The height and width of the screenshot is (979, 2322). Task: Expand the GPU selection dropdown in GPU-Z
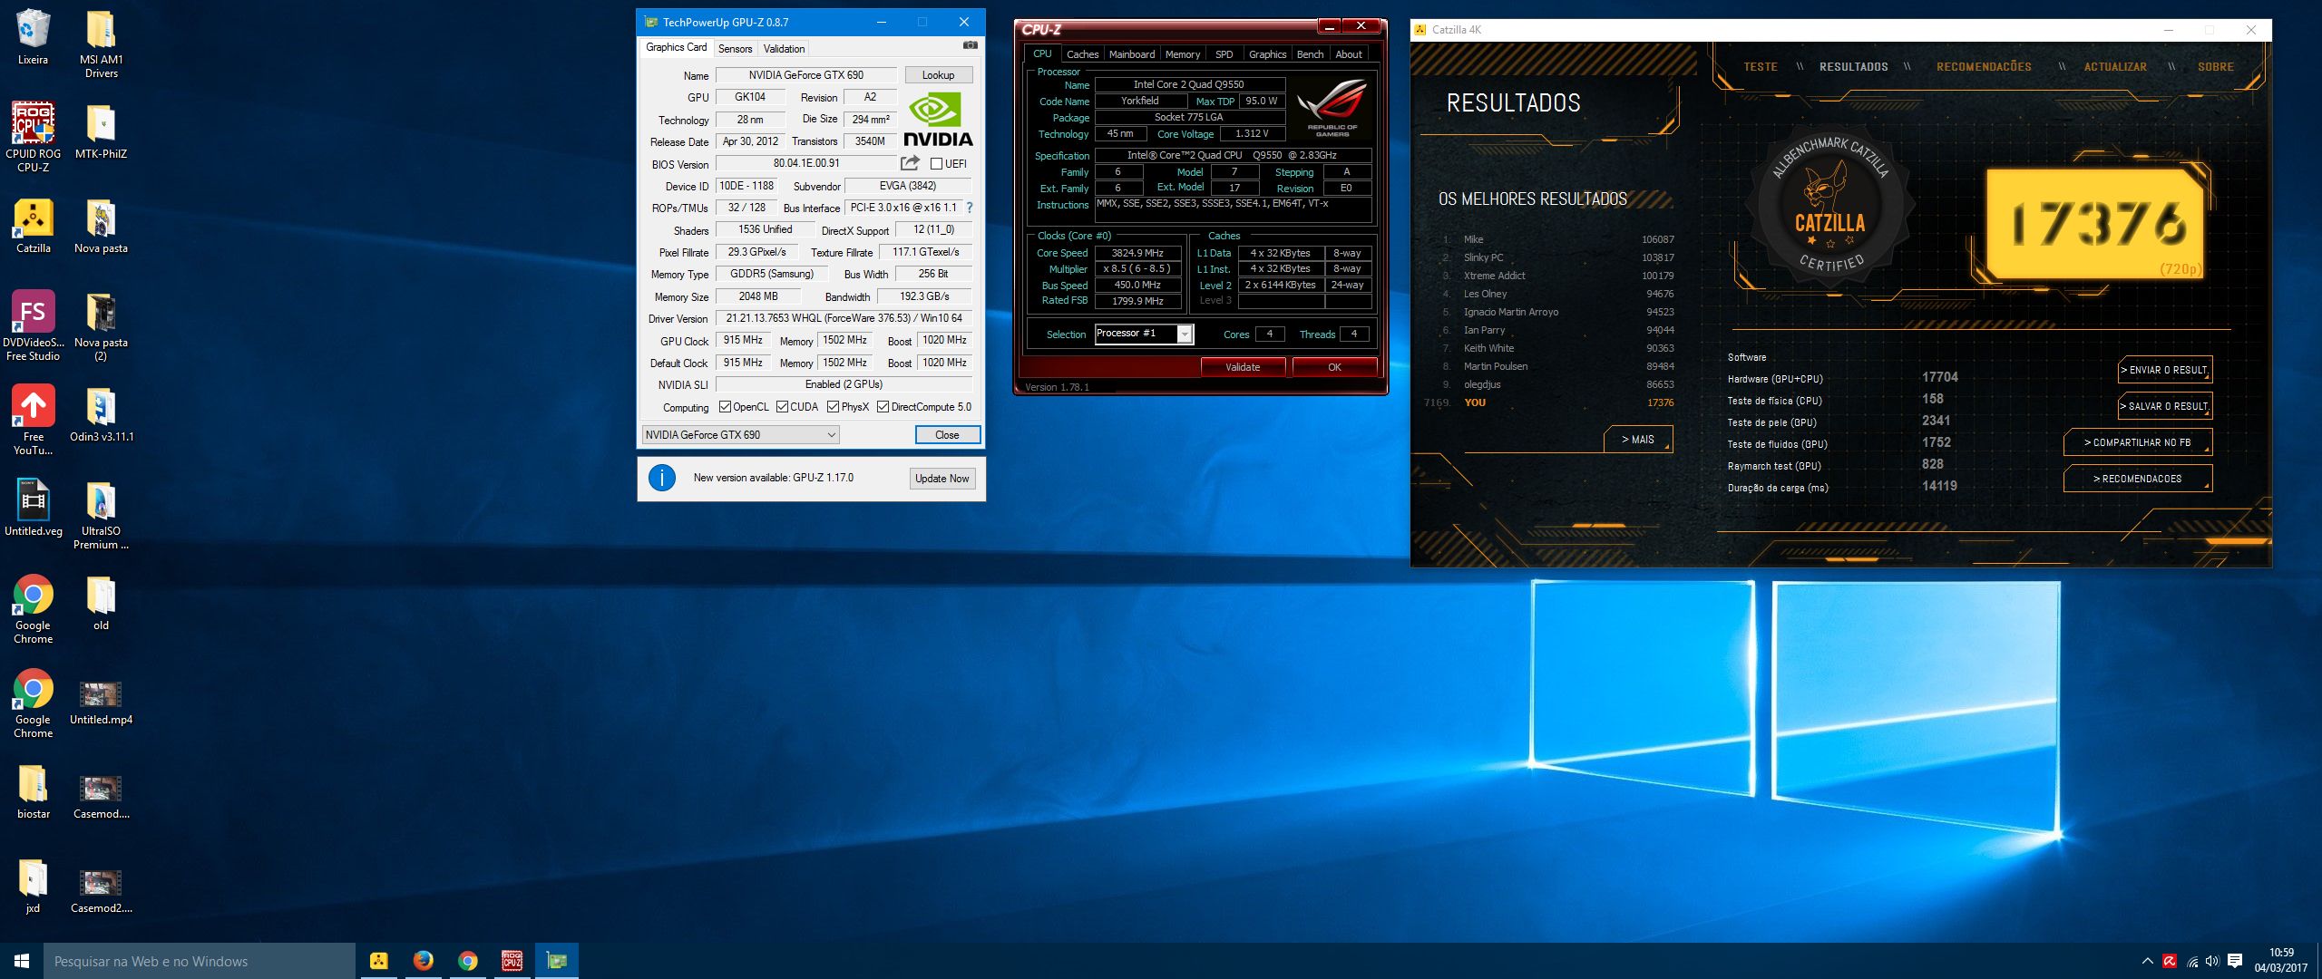click(740, 435)
